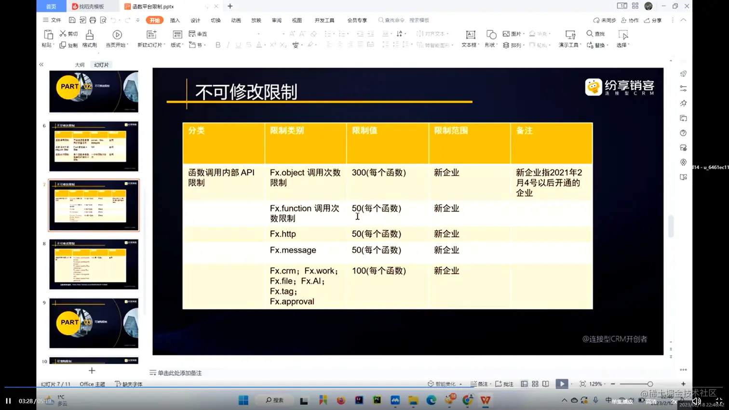Adjust the zoom slider handle
729x410 pixels.
(650, 384)
